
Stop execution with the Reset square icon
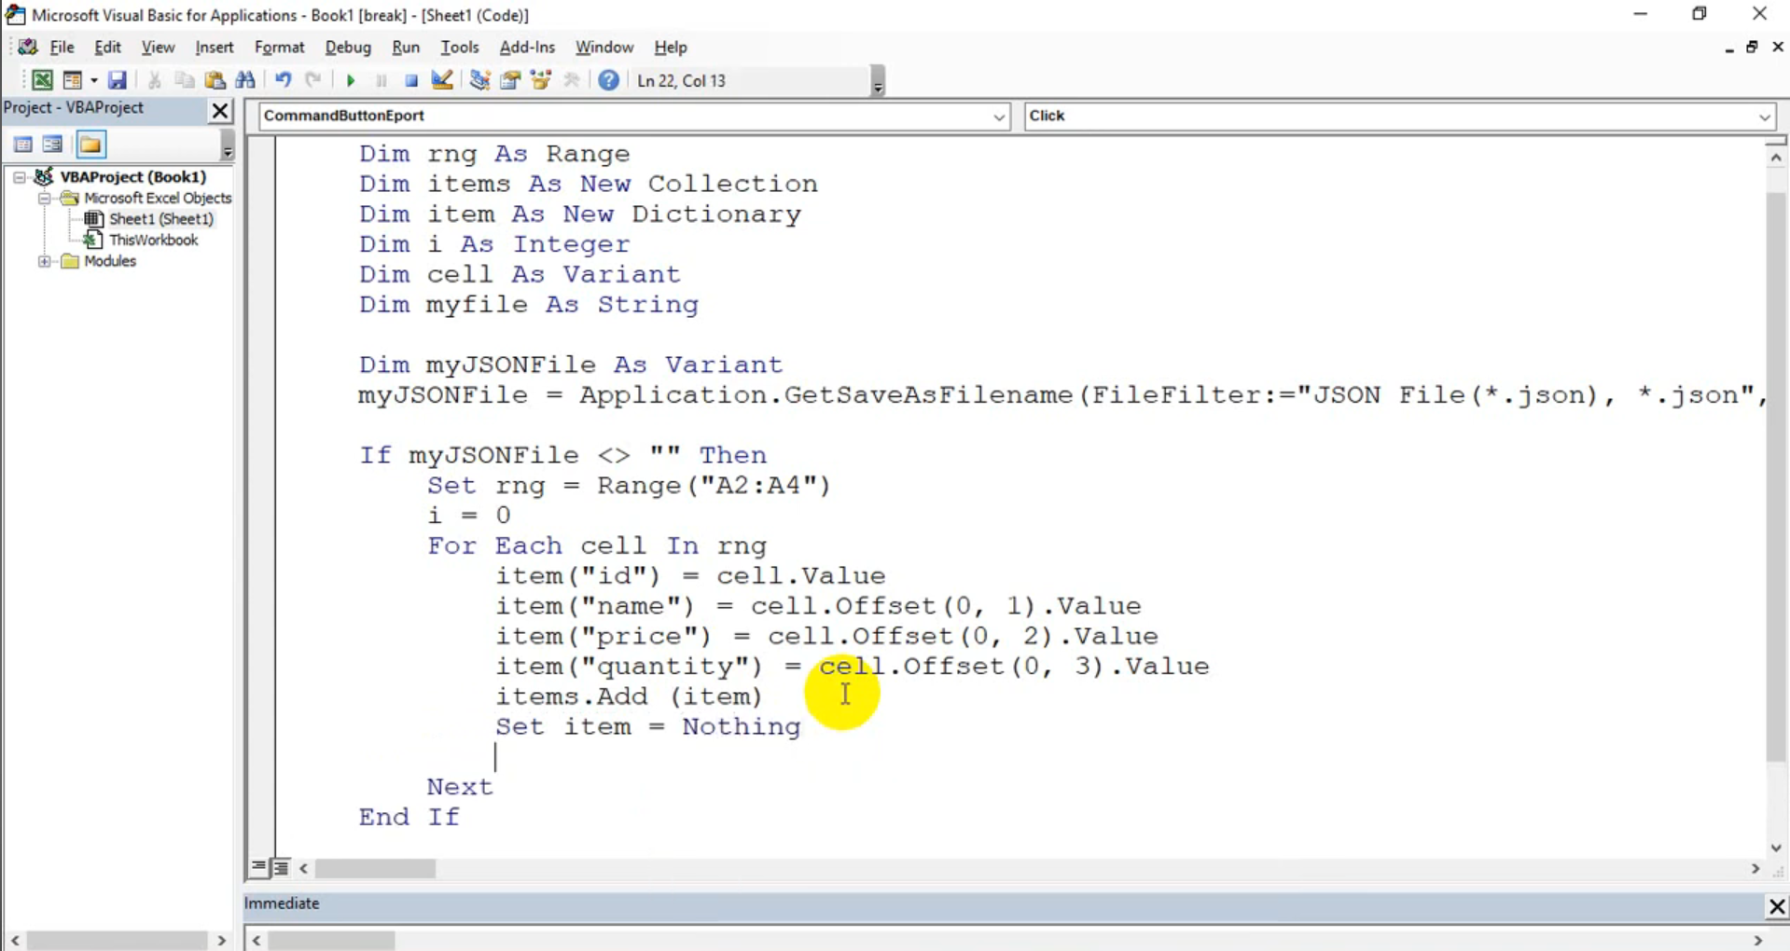(x=411, y=81)
